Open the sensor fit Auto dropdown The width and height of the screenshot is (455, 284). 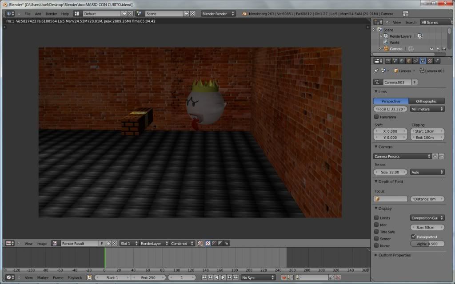tap(427, 172)
